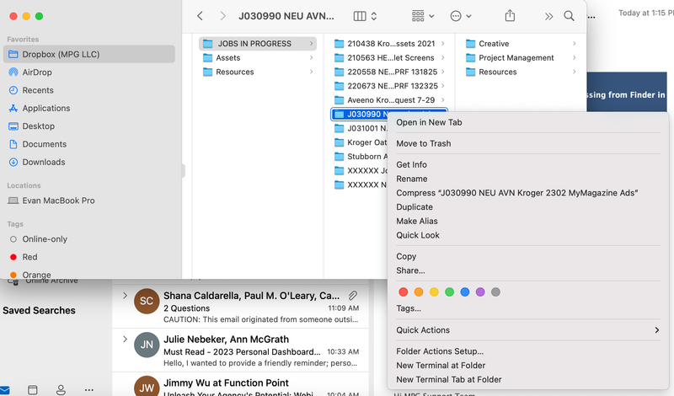
Task: Show more toolbar items via double chevron
Action: pos(548,16)
